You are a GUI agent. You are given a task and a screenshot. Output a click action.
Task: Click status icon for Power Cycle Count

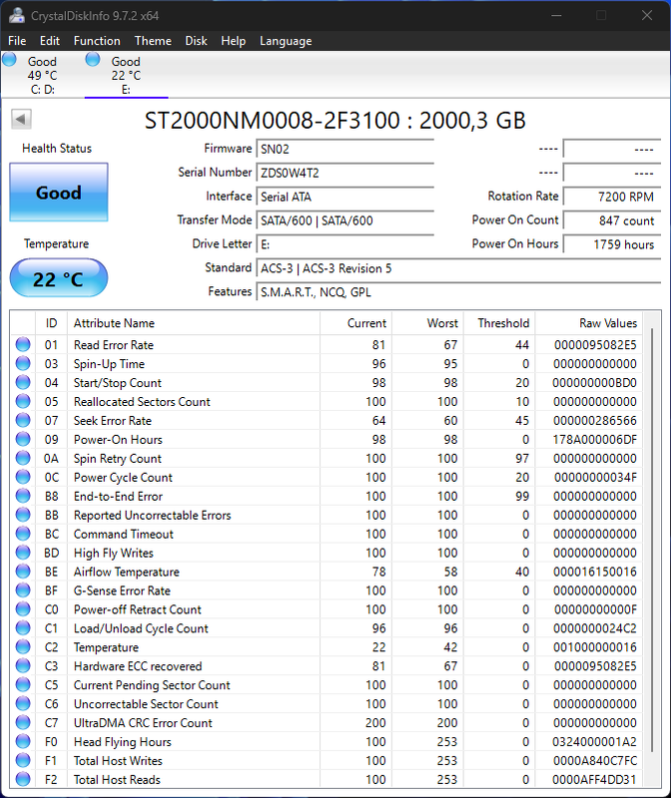23,477
